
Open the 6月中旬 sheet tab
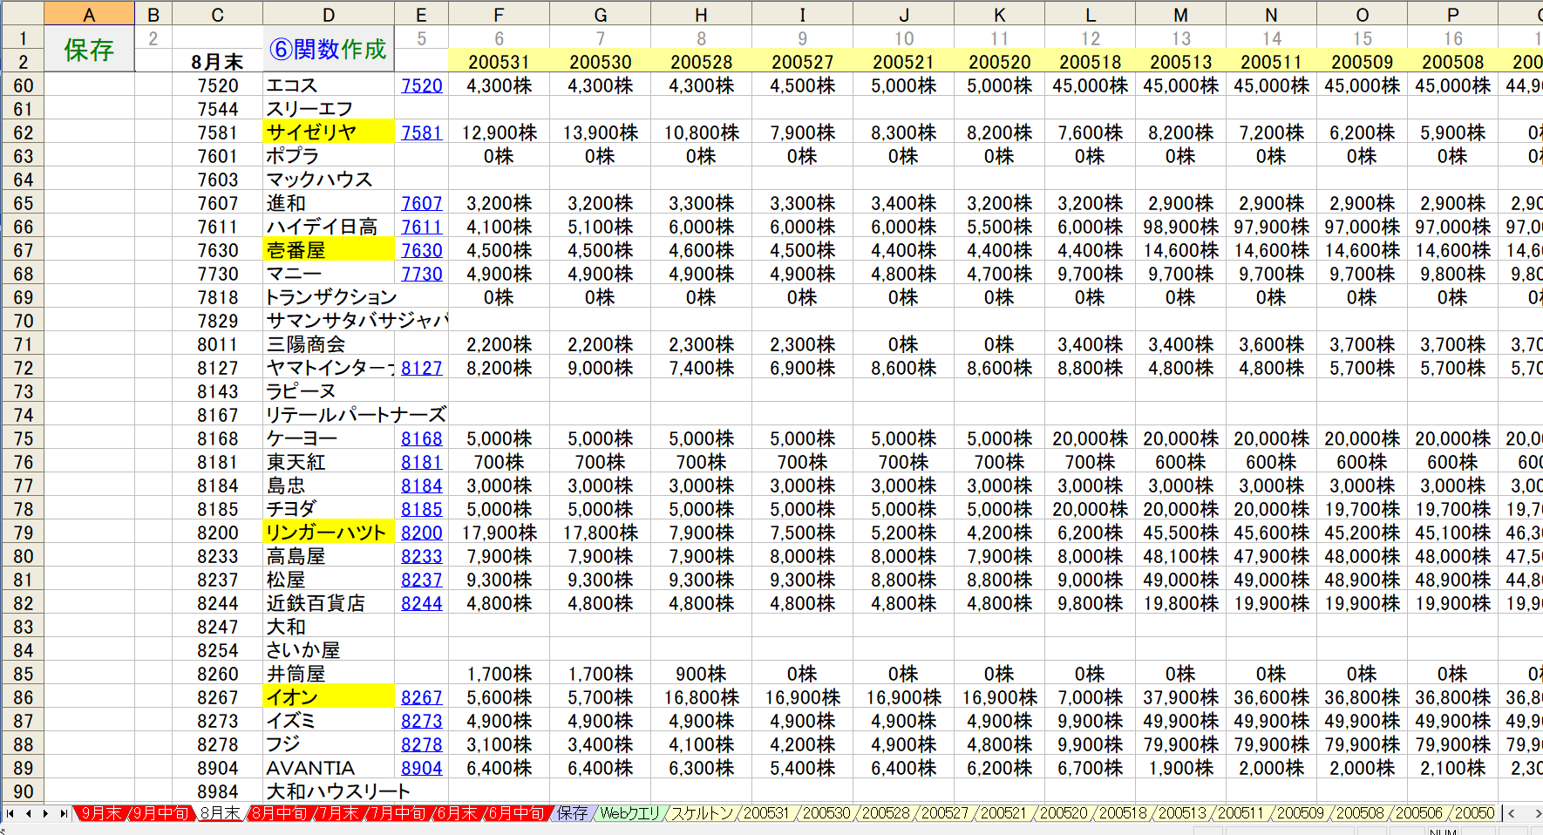[x=516, y=813]
